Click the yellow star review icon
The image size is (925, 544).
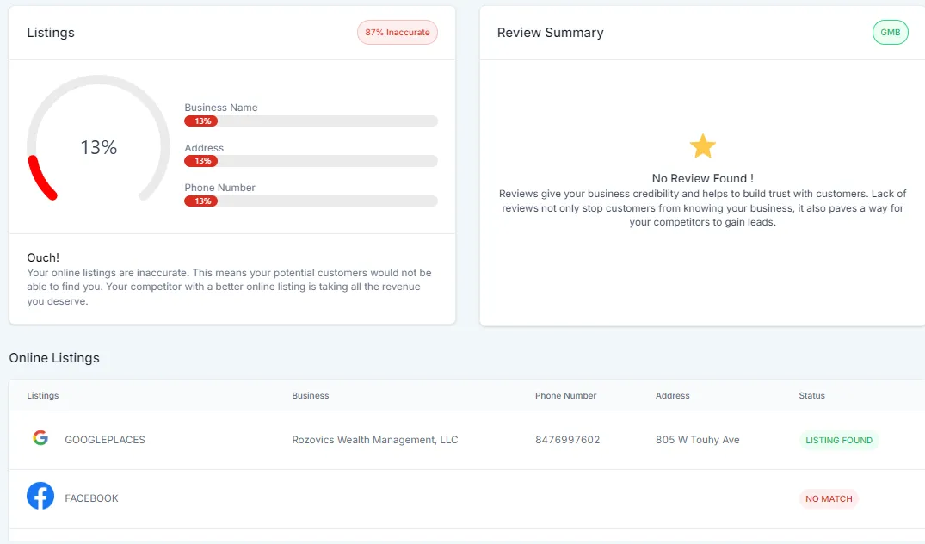pos(703,145)
